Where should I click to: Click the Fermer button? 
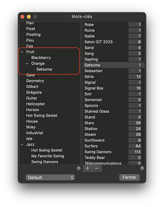pyautogui.click(x=129, y=177)
